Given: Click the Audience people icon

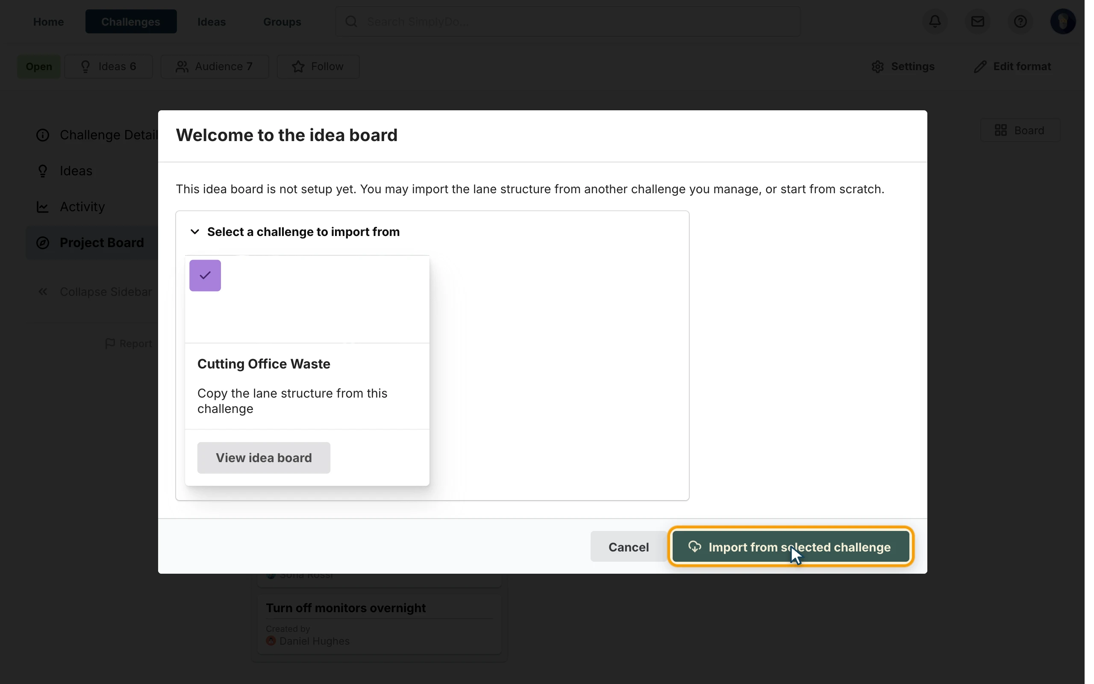Looking at the screenshot, I should pos(182,67).
